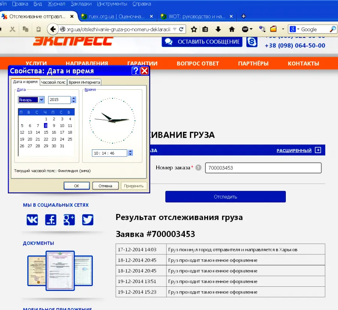This screenshot has width=338, height=310.
Task: Select day 1 in the calendar
Action: pyautogui.click(x=46, y=119)
